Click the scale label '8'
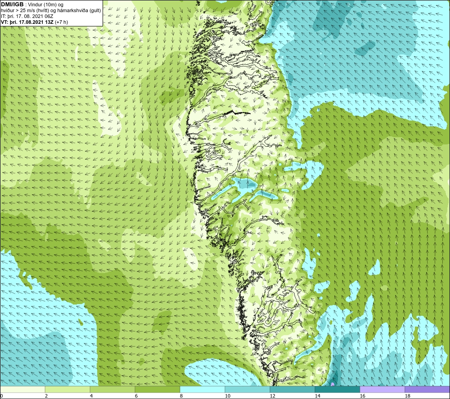 pyautogui.click(x=181, y=396)
